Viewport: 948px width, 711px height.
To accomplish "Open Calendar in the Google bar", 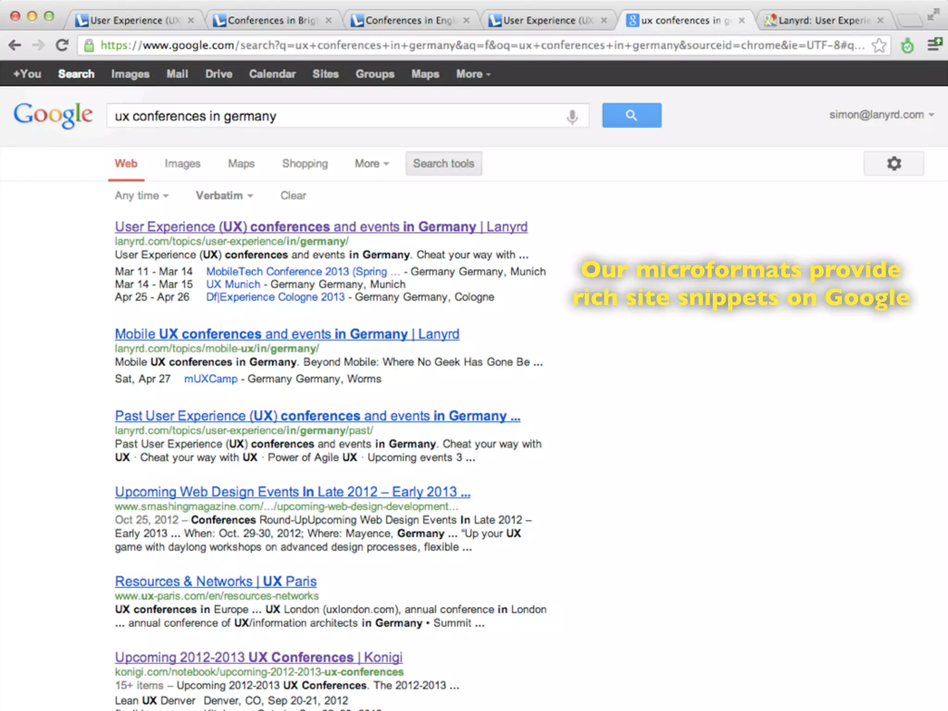I will point(272,74).
